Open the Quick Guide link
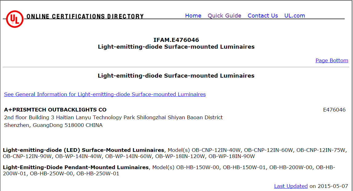This screenshot has height=191, width=353. (225, 16)
